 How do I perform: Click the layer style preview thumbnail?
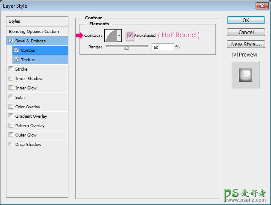tap(245, 74)
